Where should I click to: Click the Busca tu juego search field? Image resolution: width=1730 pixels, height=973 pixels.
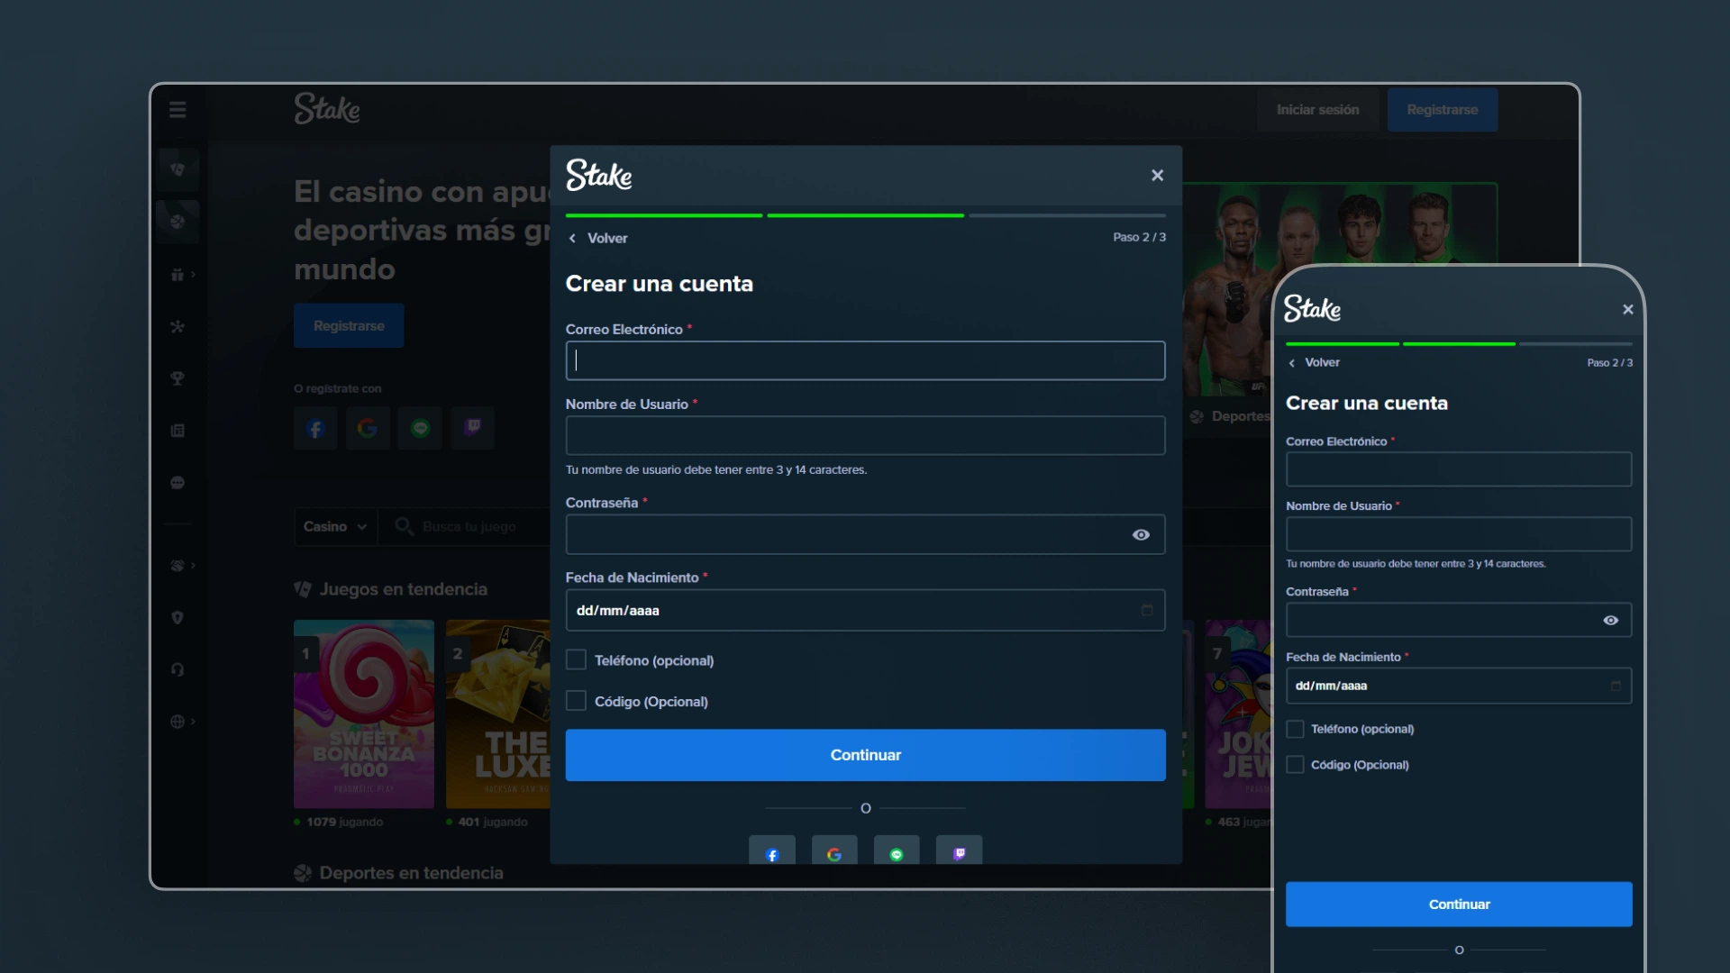coord(469,527)
